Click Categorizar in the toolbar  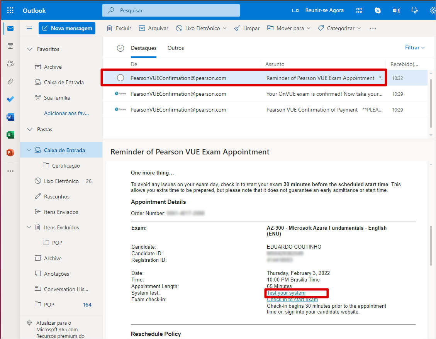tap(336, 28)
